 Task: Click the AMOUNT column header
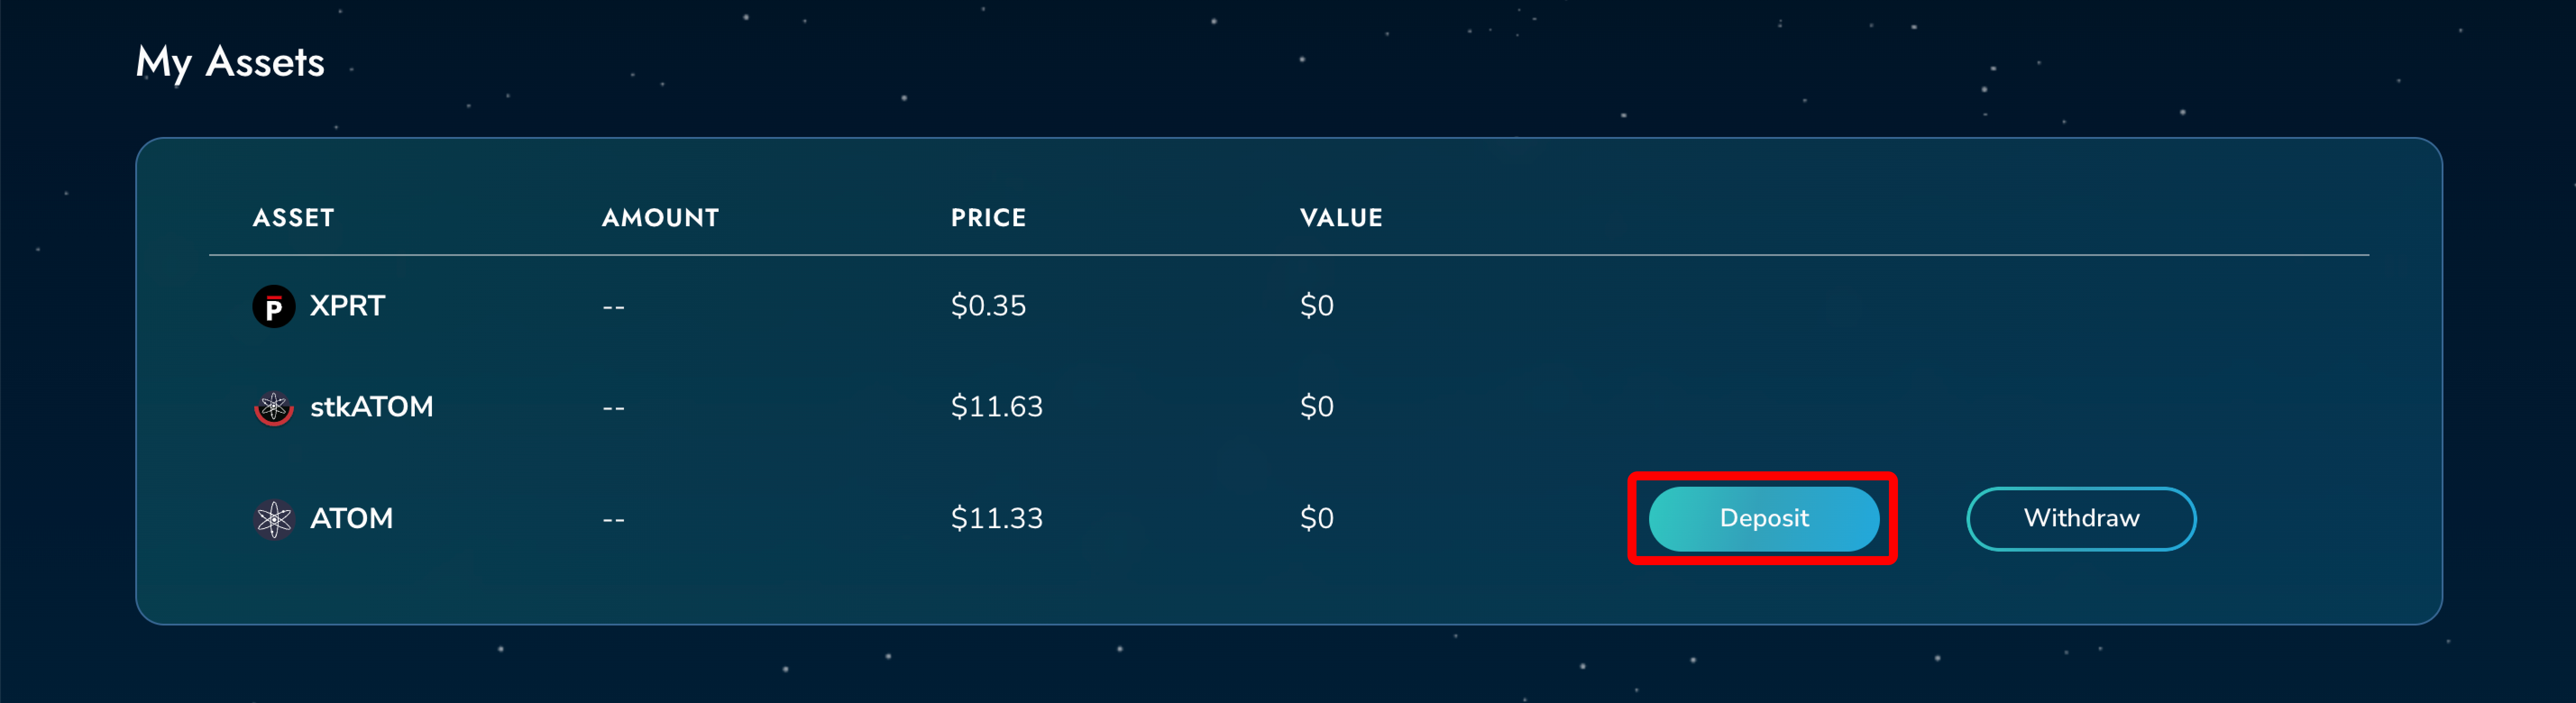coord(660,218)
